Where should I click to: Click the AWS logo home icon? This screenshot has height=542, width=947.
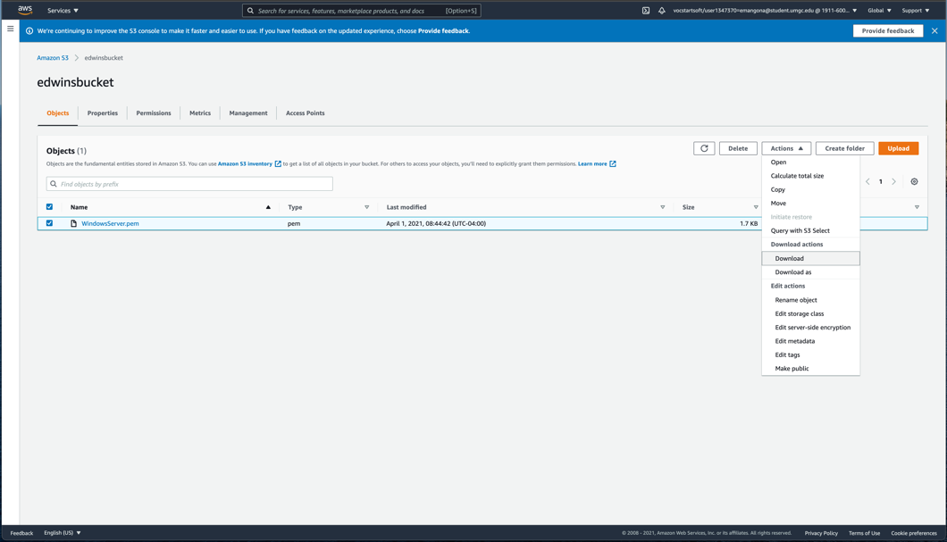[25, 10]
